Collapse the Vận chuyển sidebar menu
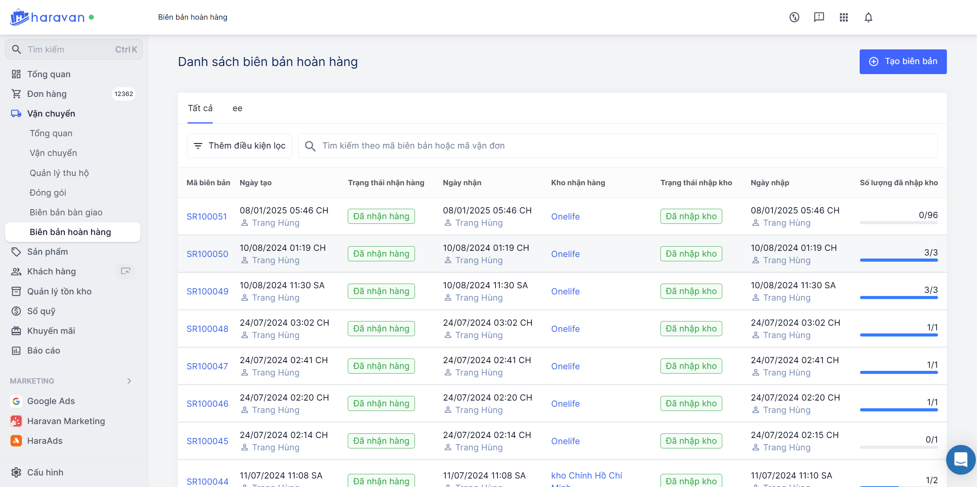The width and height of the screenshot is (977, 487). tap(51, 113)
